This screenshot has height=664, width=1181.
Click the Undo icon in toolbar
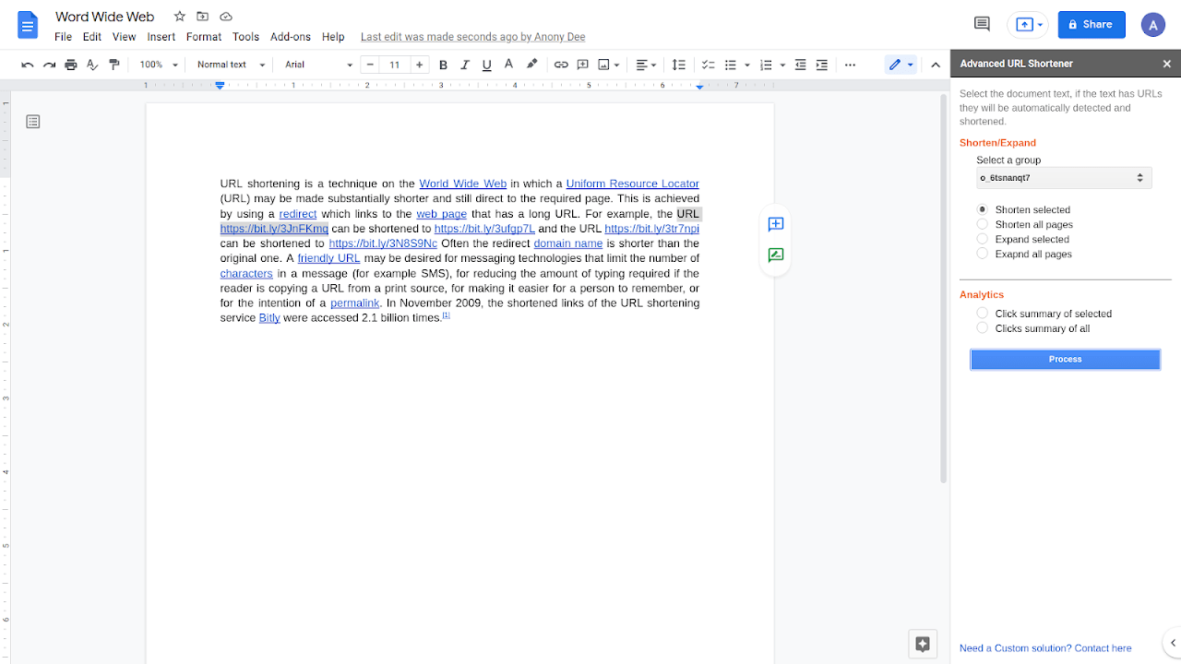tap(28, 65)
